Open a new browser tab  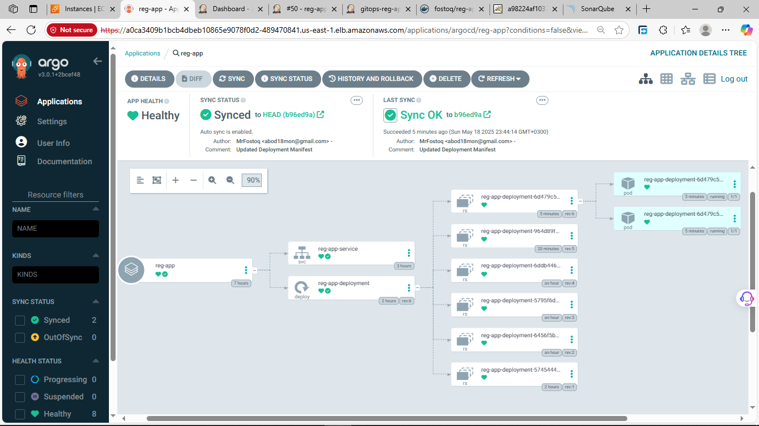coord(646,9)
